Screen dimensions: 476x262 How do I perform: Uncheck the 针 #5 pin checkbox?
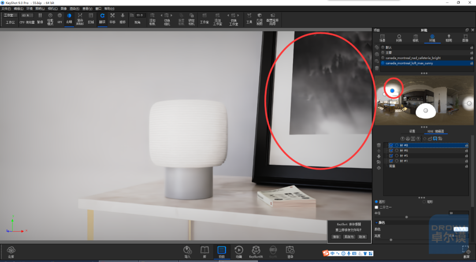point(391,156)
